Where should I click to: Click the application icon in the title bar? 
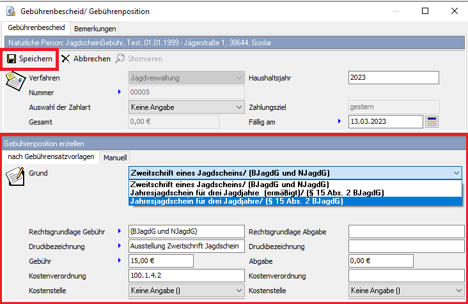coord(10,11)
